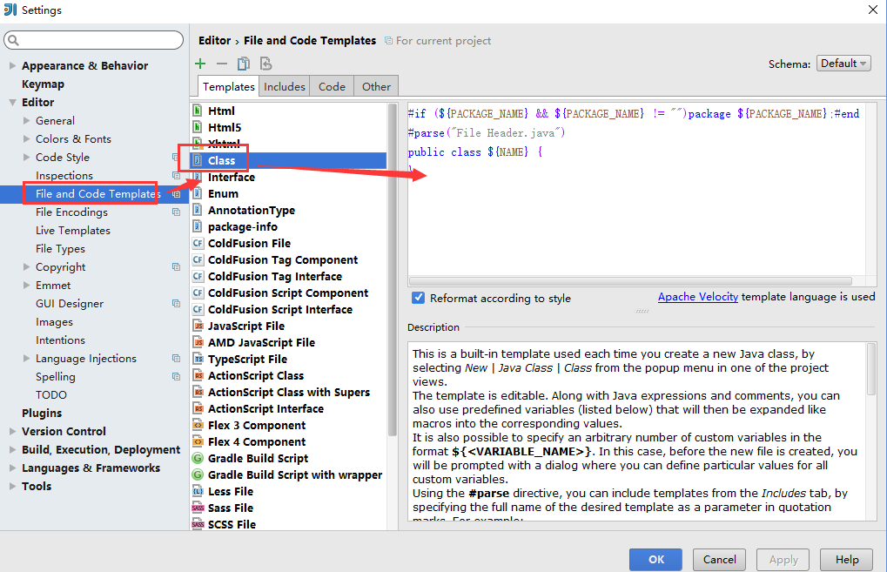Expand the Colors & Fonts arrow
887x572 pixels.
tap(27, 138)
